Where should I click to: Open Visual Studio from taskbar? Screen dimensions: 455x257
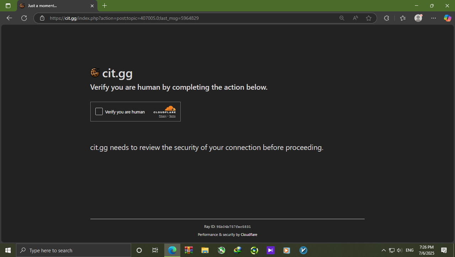[x=271, y=250]
